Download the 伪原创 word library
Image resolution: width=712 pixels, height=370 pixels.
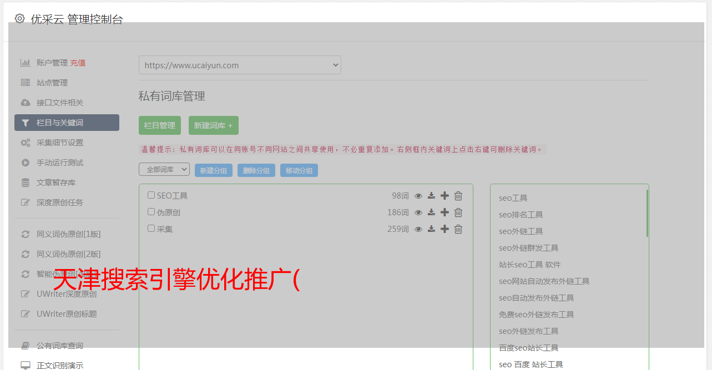pos(431,212)
